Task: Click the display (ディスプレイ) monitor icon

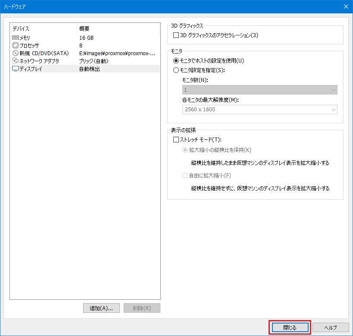Action: click(16, 69)
